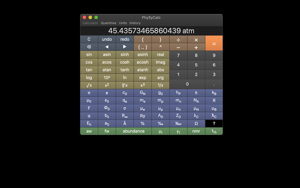
Task: Click the nmr key
Action: pyautogui.click(x=196, y=131)
